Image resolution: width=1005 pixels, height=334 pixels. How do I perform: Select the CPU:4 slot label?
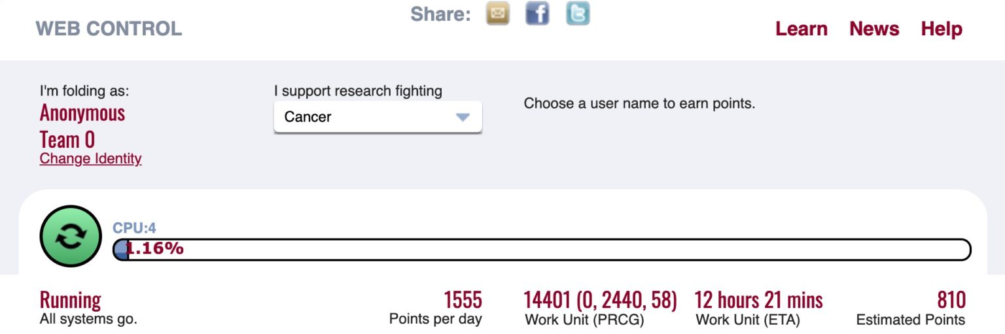tap(134, 228)
